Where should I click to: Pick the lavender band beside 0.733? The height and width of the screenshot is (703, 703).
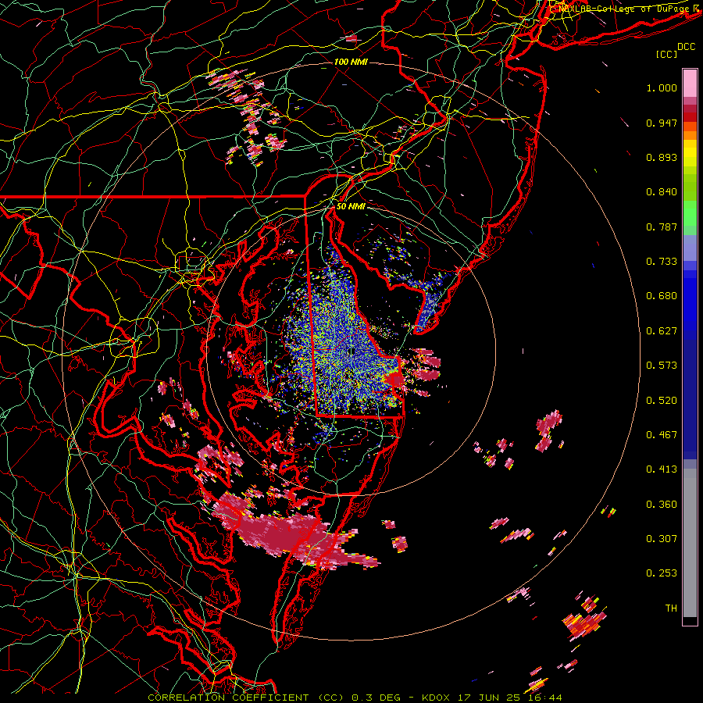pos(690,248)
